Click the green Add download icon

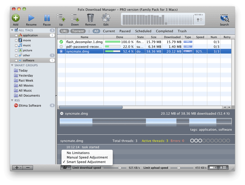tap(16, 18)
